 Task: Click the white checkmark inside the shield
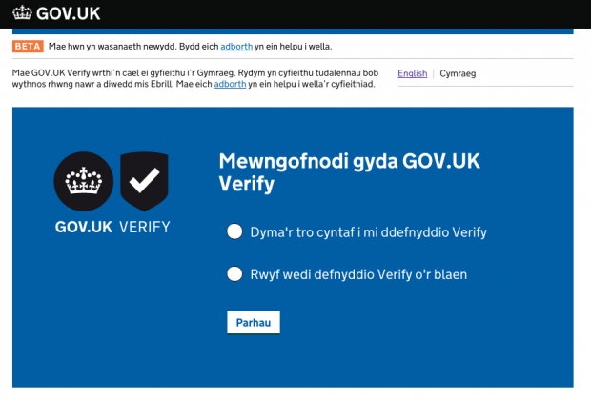click(x=144, y=180)
